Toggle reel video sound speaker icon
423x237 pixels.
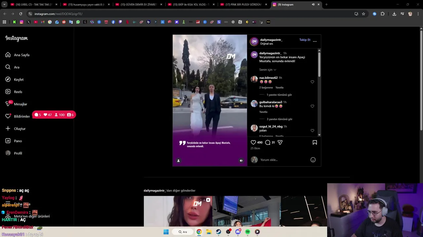tap(241, 161)
